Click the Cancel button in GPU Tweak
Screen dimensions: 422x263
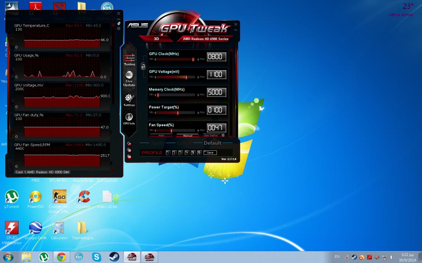pyautogui.click(x=185, y=143)
